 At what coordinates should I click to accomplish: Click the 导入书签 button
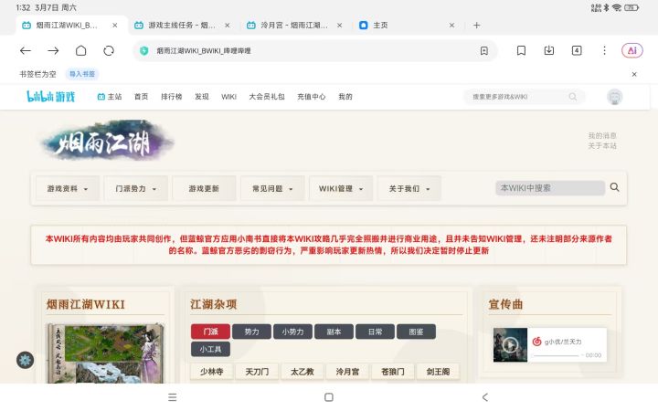click(82, 74)
